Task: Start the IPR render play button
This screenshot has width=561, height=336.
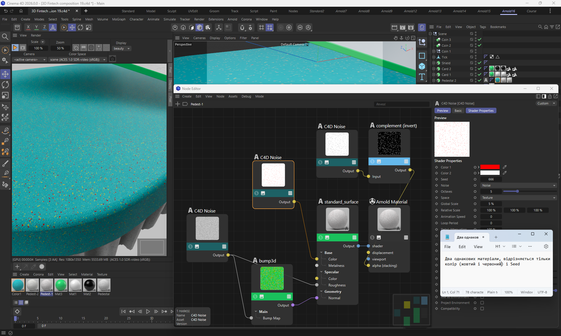Action: [x=15, y=48]
